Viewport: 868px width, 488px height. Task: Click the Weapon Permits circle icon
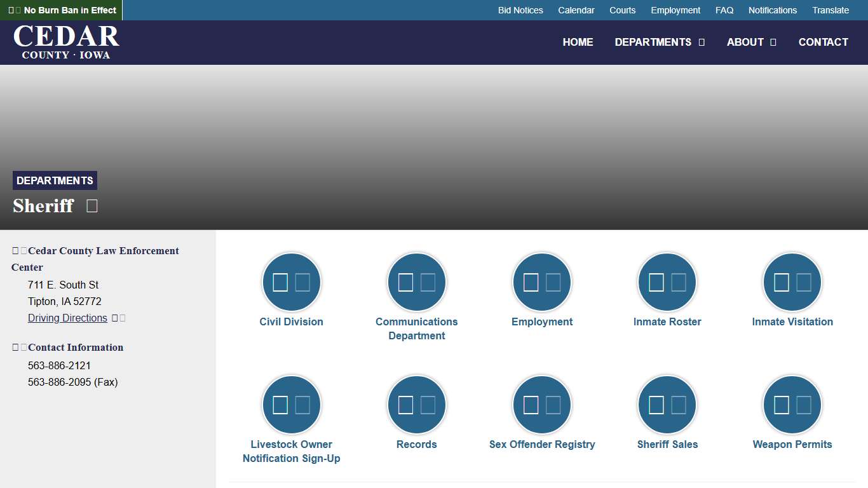[792, 405]
